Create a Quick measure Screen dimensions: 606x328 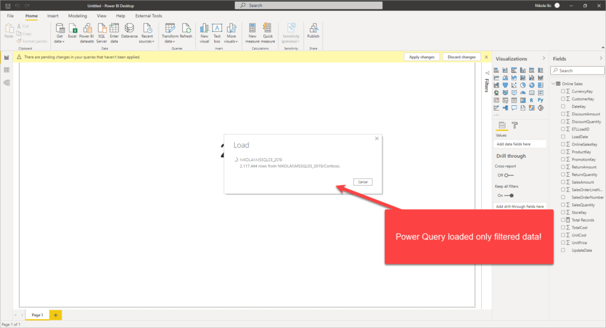pos(268,33)
